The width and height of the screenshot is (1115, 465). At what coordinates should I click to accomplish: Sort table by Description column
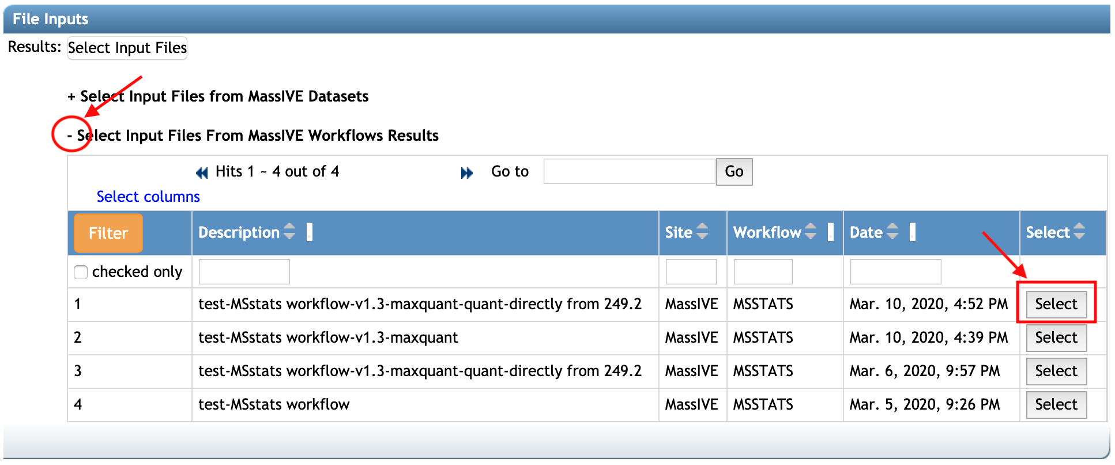tap(289, 232)
